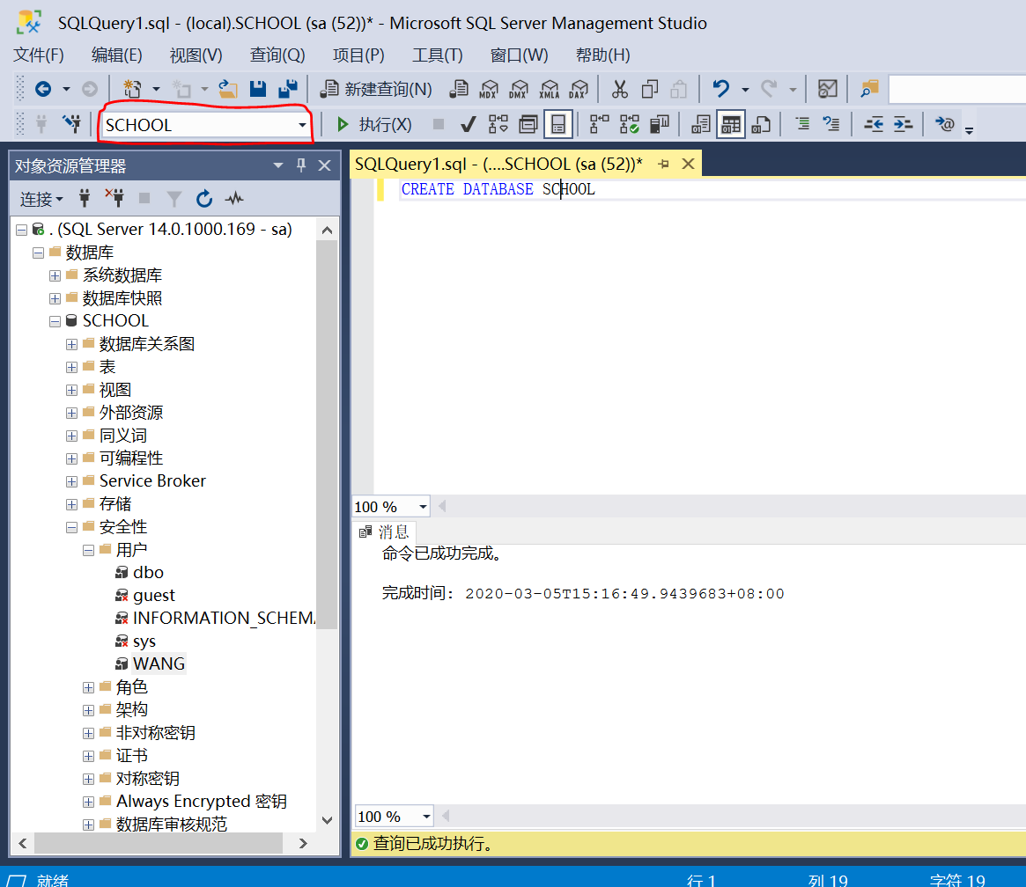Viewport: 1026px width, 887px height.
Task: Click the save all icon
Action: coord(288,89)
